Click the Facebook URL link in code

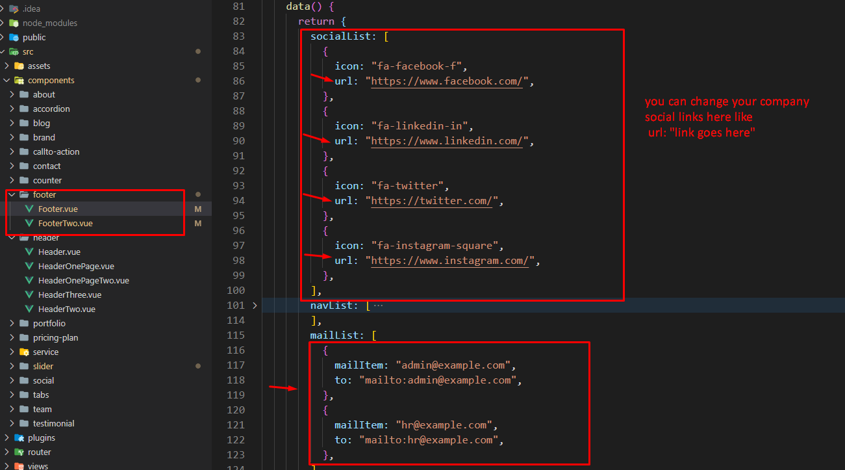tap(448, 81)
